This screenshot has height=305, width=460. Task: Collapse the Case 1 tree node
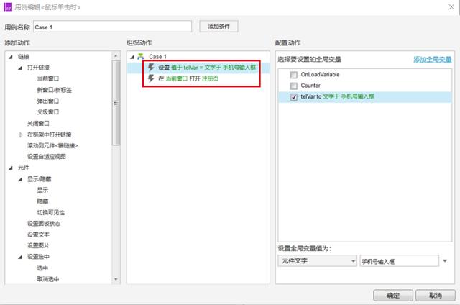click(x=132, y=56)
